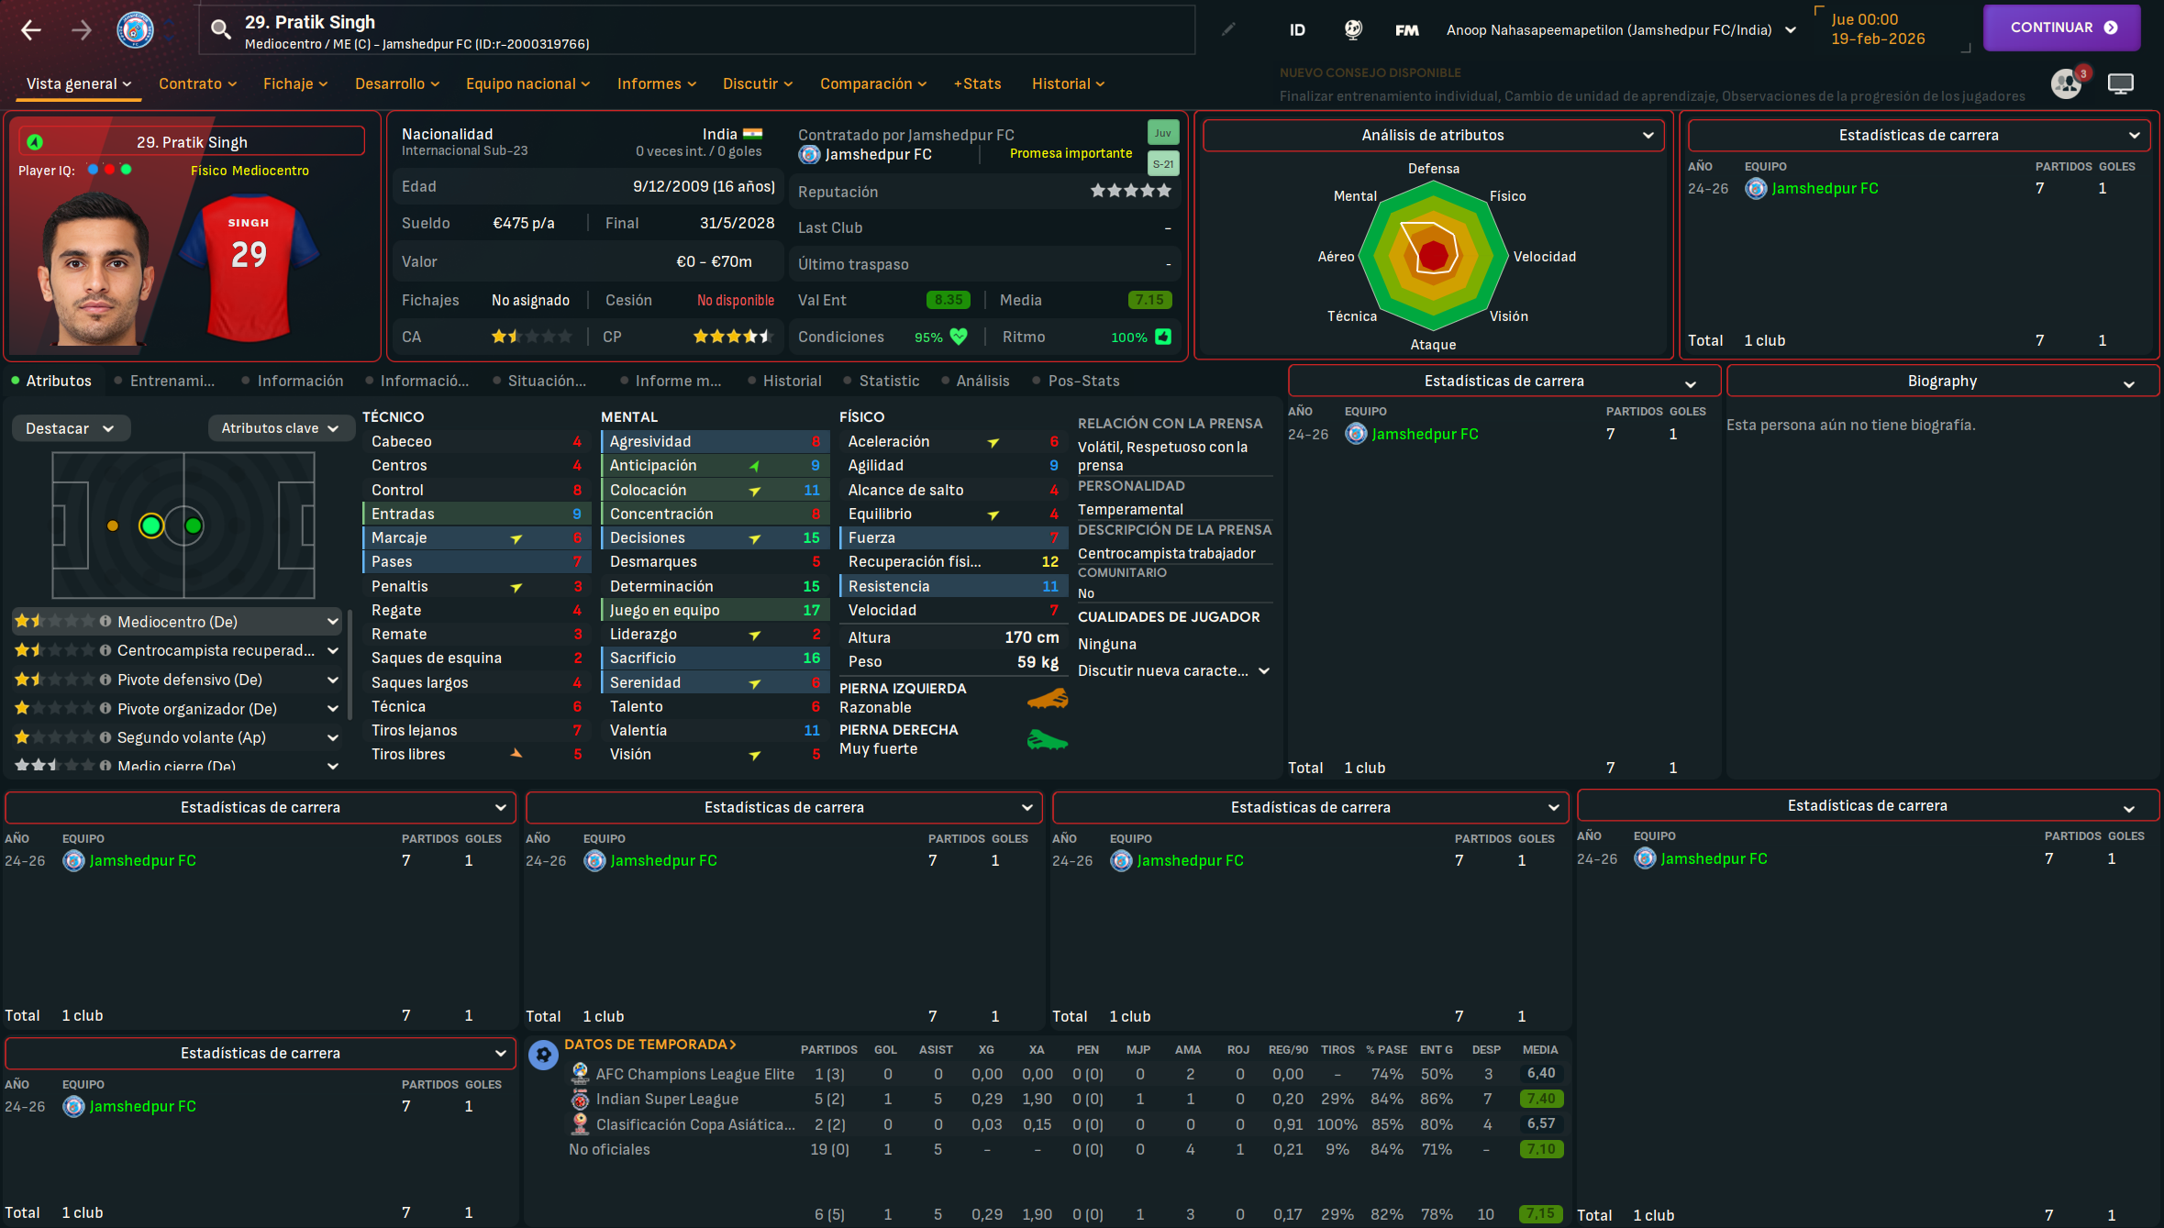The width and height of the screenshot is (2164, 1228).
Task: Select the Situación... radio tab
Action: (x=539, y=381)
